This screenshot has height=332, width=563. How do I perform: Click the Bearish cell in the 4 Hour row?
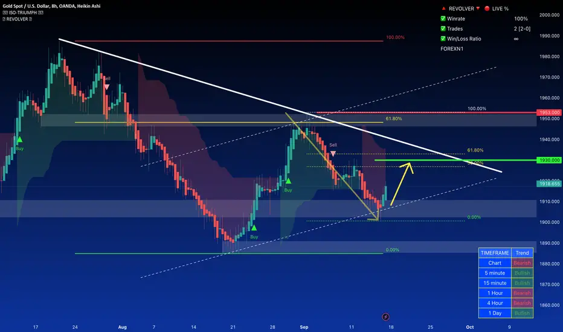pyautogui.click(x=522, y=303)
